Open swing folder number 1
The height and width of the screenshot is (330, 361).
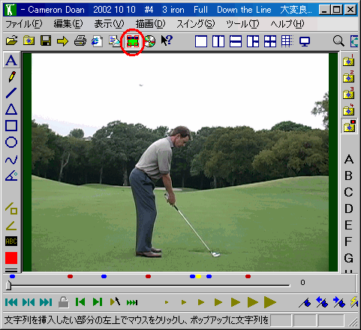coord(348,60)
